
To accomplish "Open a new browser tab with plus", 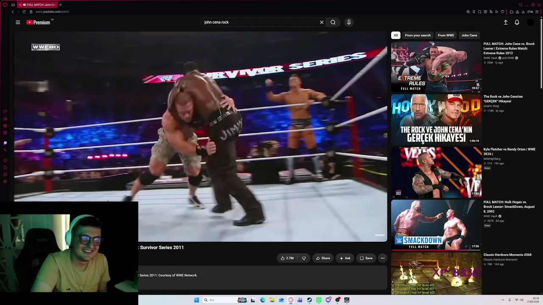I will pyautogui.click(x=60, y=5).
